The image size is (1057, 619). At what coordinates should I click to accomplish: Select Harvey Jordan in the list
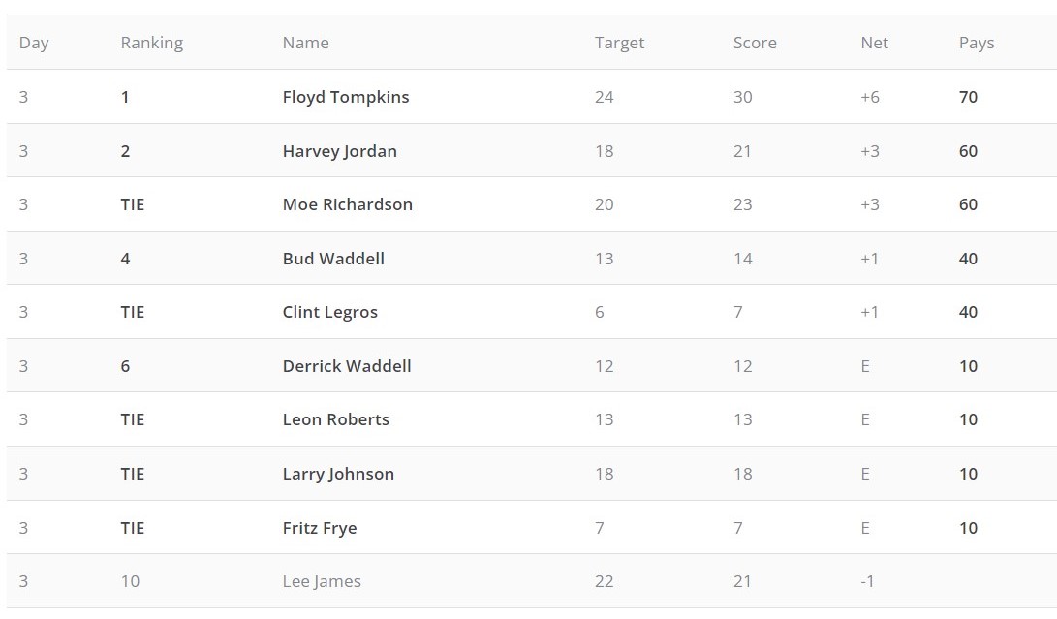(x=339, y=151)
